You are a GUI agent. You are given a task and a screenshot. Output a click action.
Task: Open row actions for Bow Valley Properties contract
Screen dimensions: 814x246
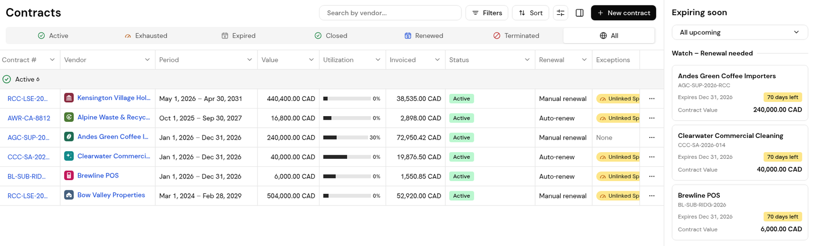[x=652, y=196]
